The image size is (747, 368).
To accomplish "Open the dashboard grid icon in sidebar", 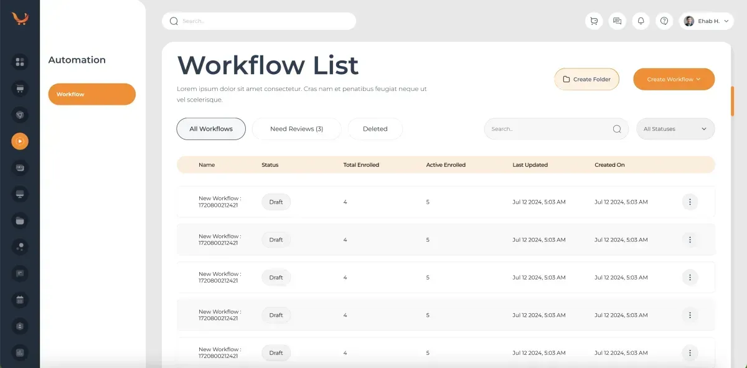I will pos(20,62).
